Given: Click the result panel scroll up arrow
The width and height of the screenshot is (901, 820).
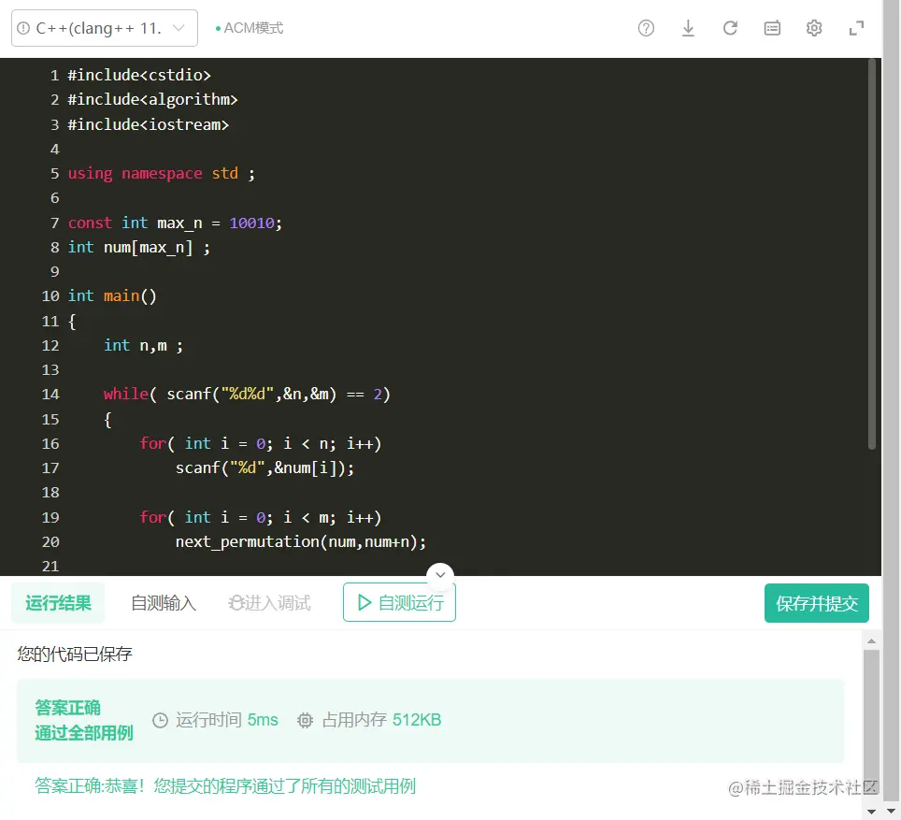Looking at the screenshot, I should coord(872,640).
